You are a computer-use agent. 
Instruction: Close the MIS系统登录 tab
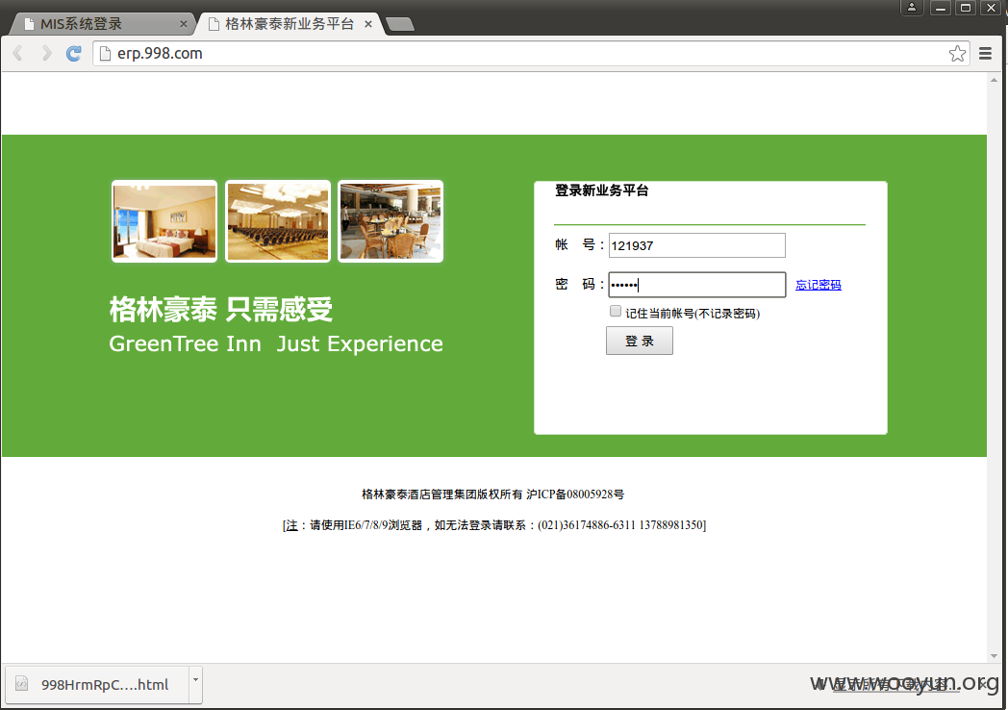pos(183,24)
